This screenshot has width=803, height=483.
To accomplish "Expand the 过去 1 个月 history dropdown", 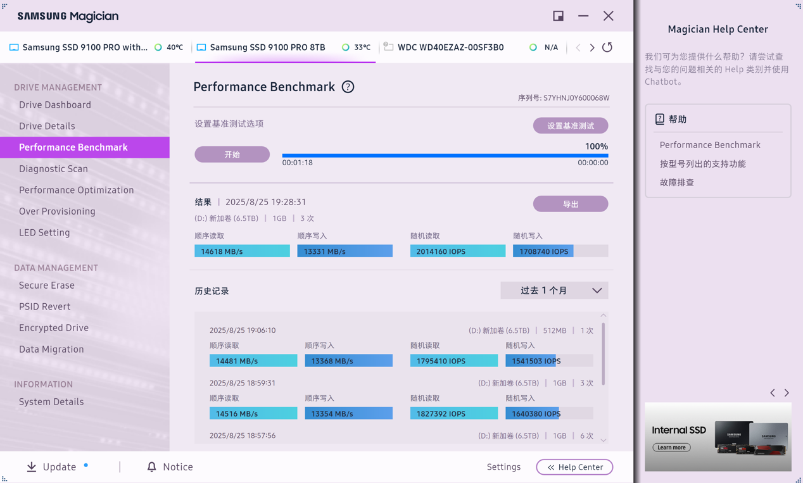I will 554,291.
